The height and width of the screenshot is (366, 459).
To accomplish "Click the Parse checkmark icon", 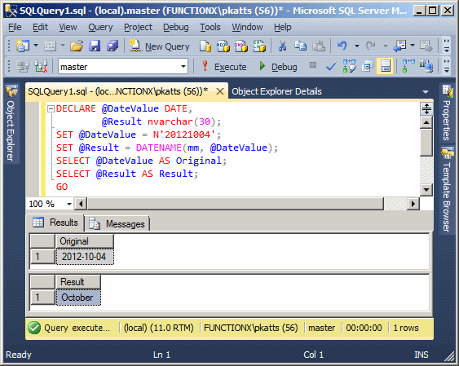I will pyautogui.click(x=331, y=67).
